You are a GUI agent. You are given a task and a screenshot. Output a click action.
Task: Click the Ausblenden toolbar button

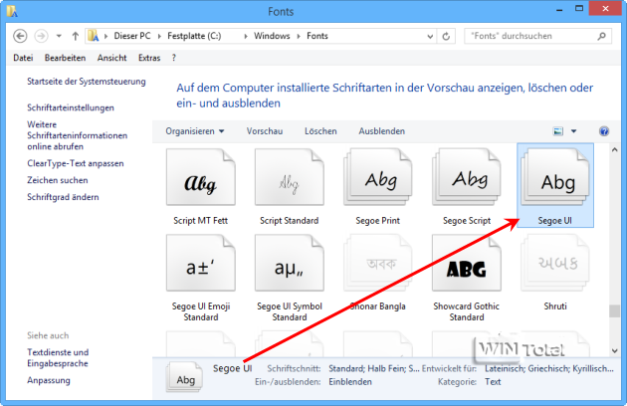coord(381,131)
